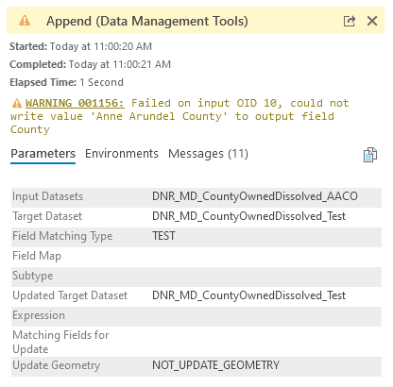Click the Append (Data Management Tools) title
Screen dimensions: 393x387
point(147,21)
